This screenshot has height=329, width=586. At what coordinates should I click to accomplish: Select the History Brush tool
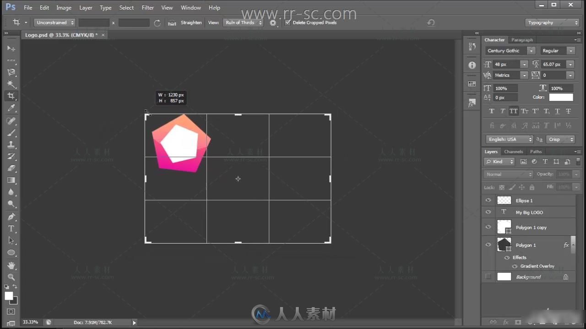coord(11,156)
